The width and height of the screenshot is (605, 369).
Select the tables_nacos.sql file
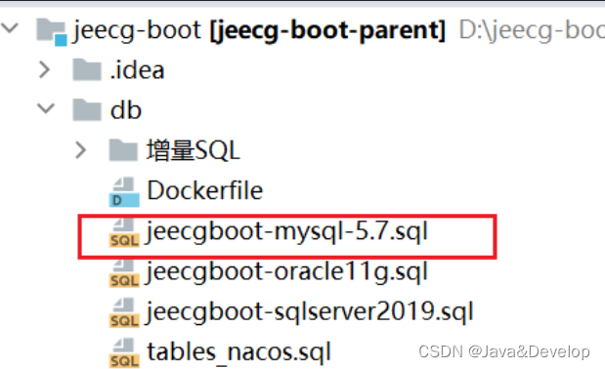click(x=238, y=352)
